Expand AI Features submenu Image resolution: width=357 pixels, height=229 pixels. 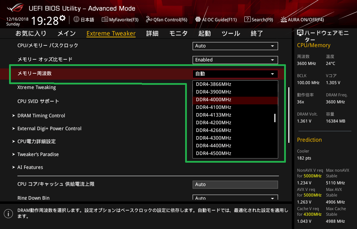coord(28,168)
